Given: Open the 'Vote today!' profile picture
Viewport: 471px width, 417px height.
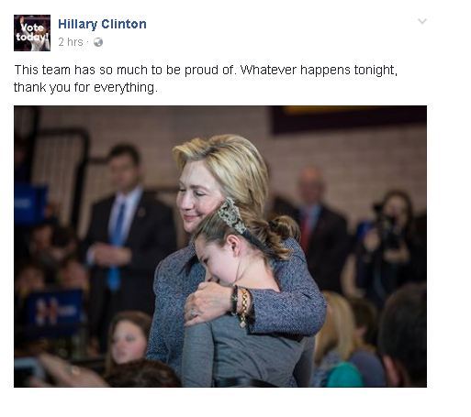Looking at the screenshot, I should tap(32, 33).
